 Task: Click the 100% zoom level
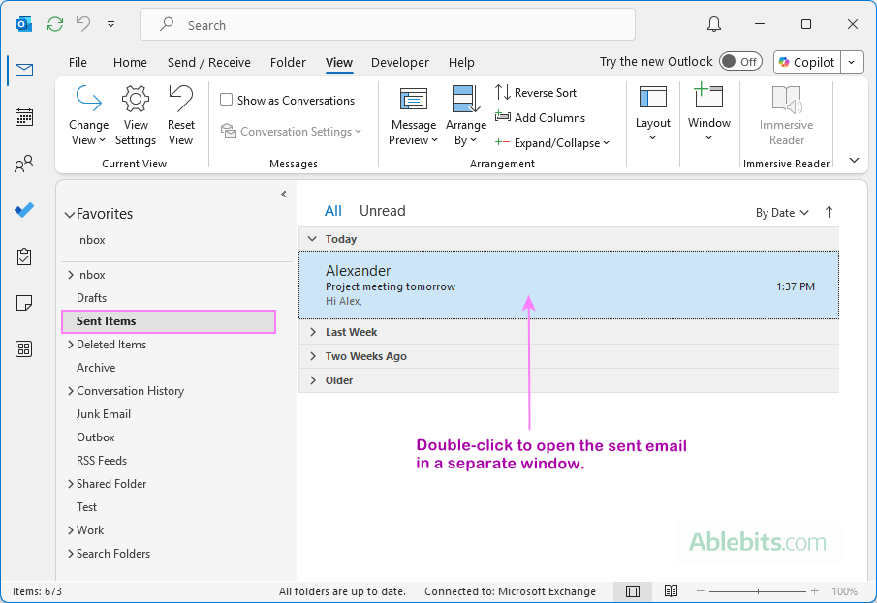point(844,591)
